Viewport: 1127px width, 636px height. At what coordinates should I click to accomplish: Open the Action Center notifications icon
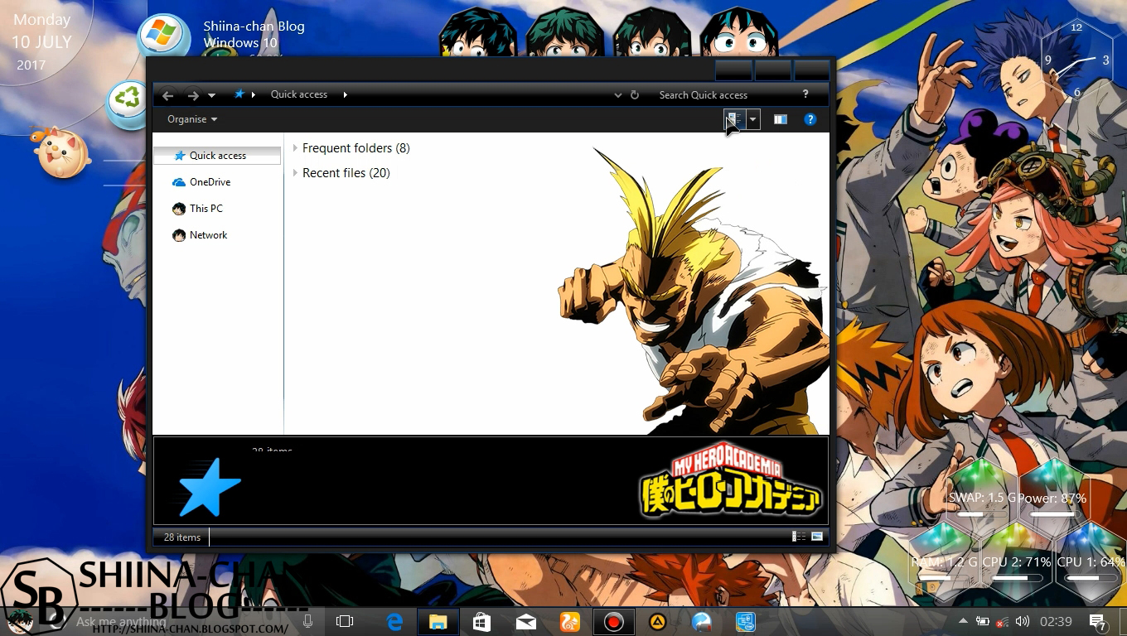1098,622
